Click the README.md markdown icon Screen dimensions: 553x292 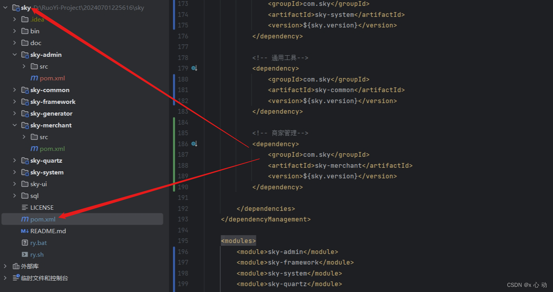[25, 231]
